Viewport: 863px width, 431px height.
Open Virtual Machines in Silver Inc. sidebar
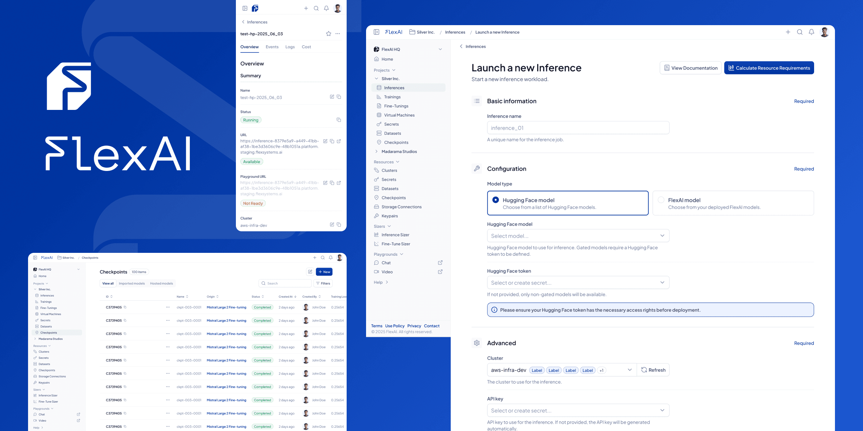point(399,115)
